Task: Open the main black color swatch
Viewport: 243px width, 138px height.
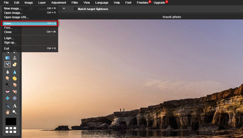Action: click(11, 121)
